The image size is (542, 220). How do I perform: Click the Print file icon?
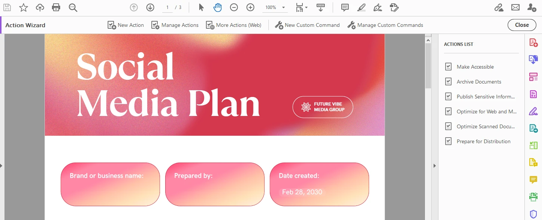tap(56, 7)
